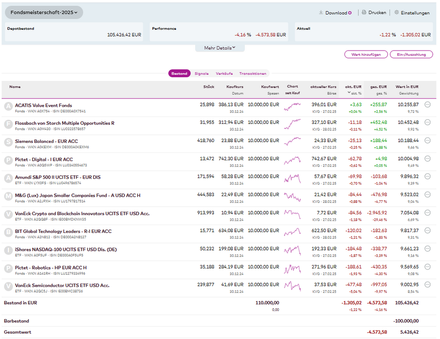This screenshot has height=339, width=440.
Task: Click letter avatar of Flossbach von Storch fund
Action: click(x=8, y=124)
